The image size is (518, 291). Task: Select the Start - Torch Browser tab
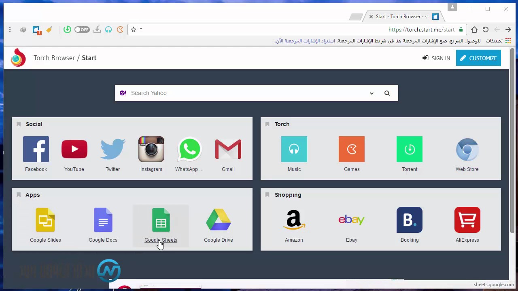402,17
